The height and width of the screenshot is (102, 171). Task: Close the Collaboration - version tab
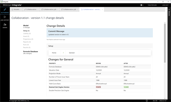click(x=102, y=10)
